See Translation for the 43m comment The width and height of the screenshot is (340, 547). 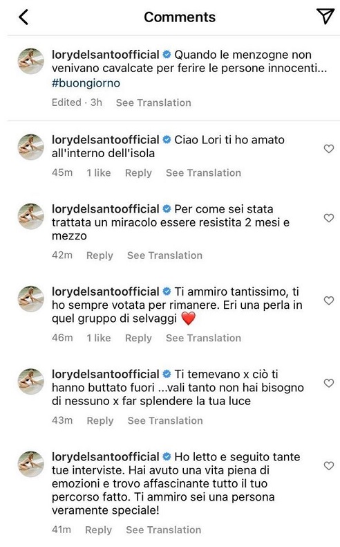pos(165,420)
